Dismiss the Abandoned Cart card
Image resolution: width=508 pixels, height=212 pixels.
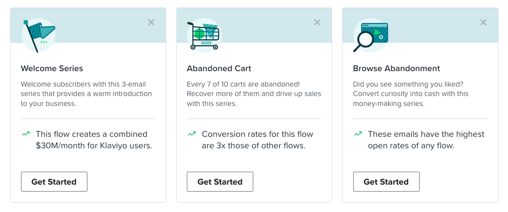click(x=317, y=22)
